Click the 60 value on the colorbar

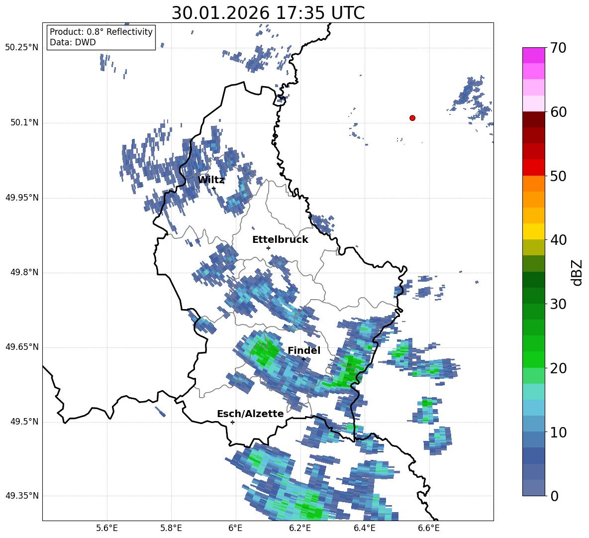tap(558, 112)
